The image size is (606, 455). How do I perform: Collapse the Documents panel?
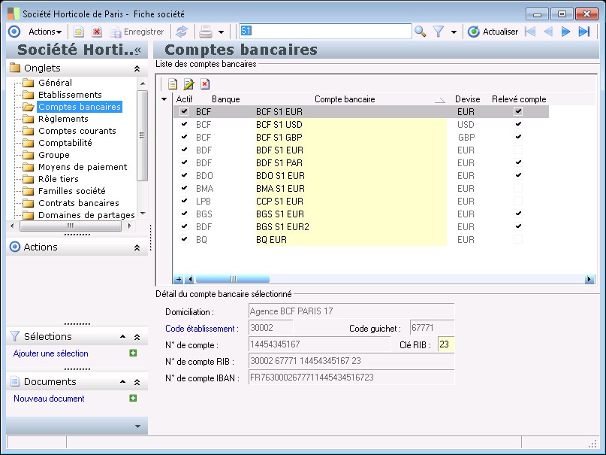click(x=137, y=382)
